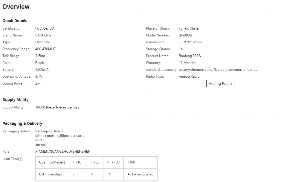Click the type value Handheld
This screenshot has width=284, height=182.
pyautogui.click(x=43, y=42)
